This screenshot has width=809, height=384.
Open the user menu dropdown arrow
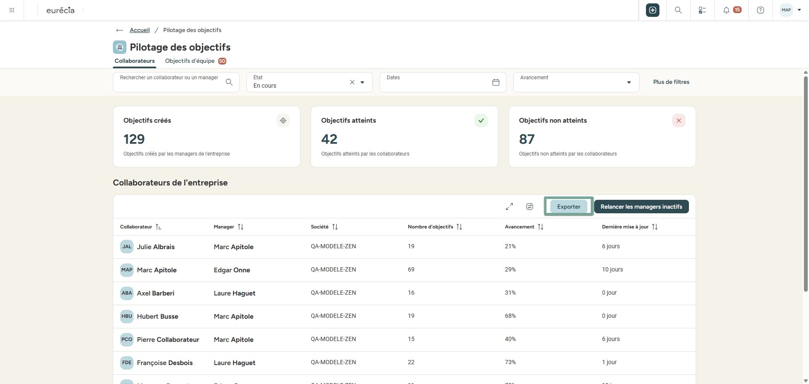[x=799, y=10]
